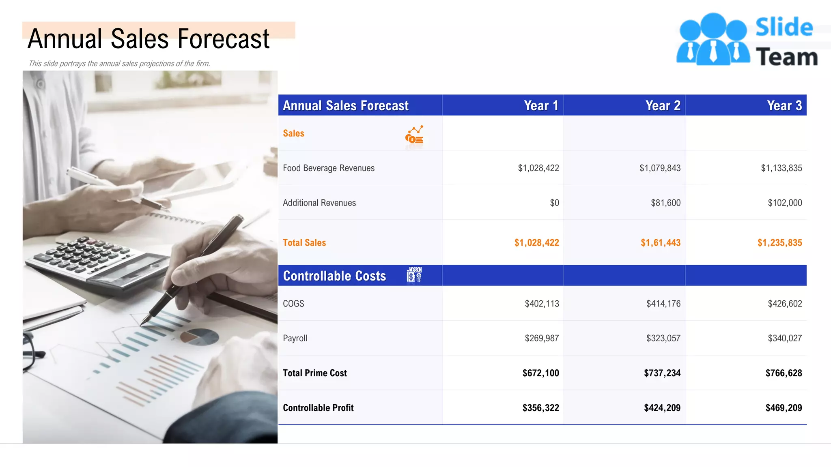Click the SlideTeam logo

click(747, 40)
